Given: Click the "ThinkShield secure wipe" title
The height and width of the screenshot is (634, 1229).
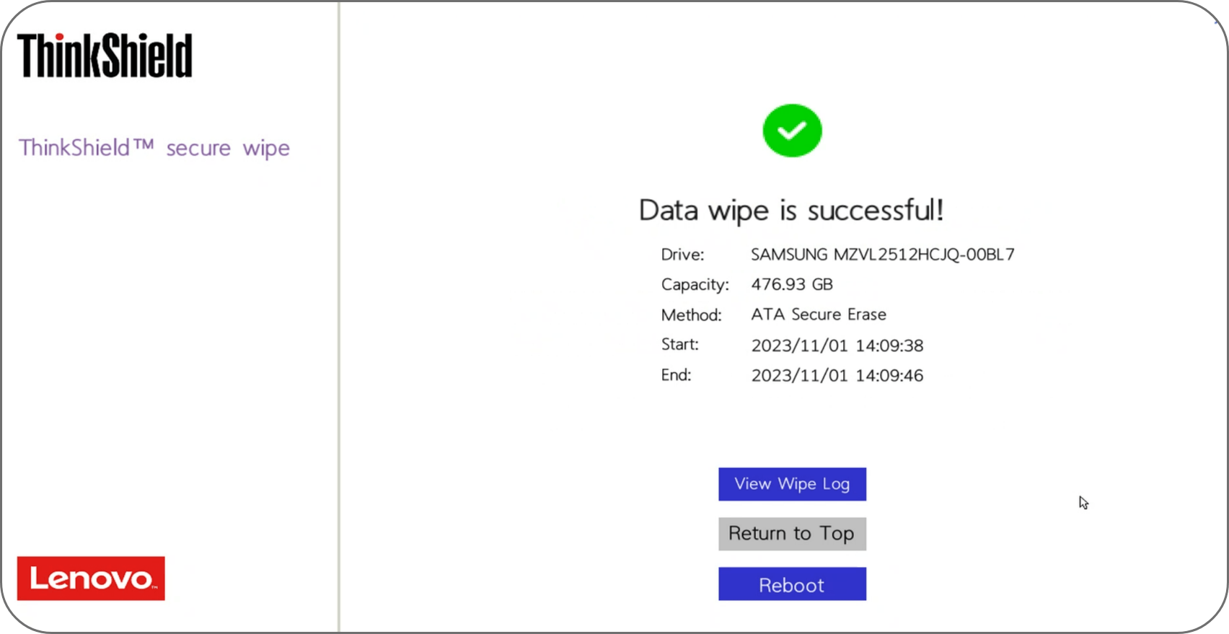Looking at the screenshot, I should click(154, 148).
